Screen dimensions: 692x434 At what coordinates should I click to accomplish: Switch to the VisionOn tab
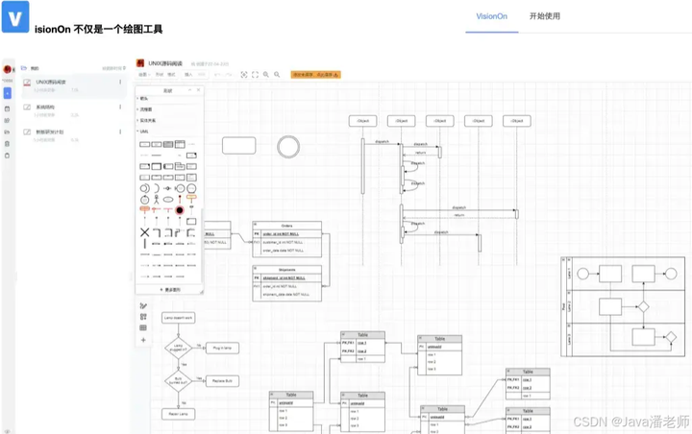492,16
